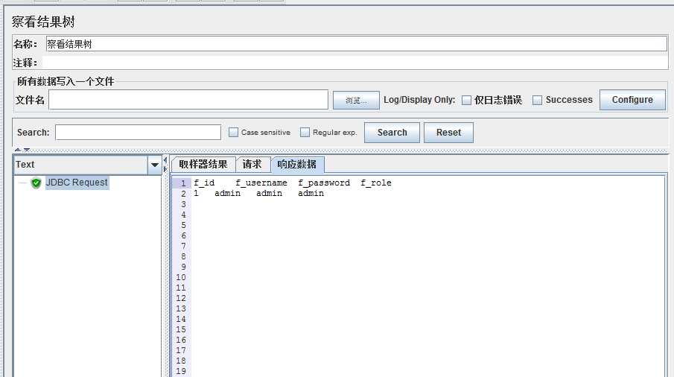Screen dimensions: 674x377
Task: Click the split pane's left collapse arrow
Action: click(x=165, y=160)
